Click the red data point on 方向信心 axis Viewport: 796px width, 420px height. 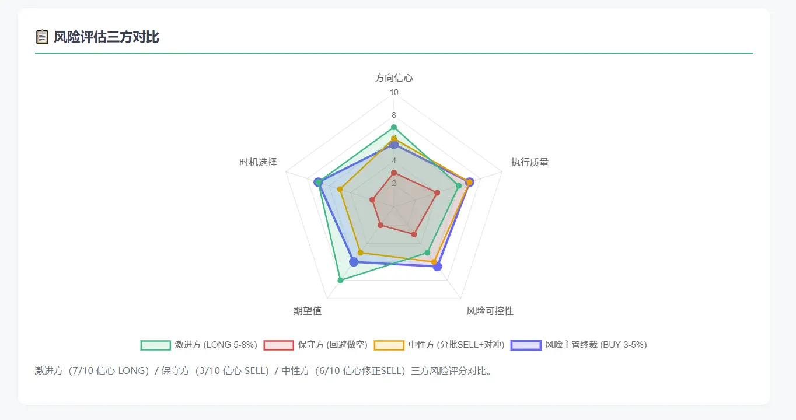pos(394,173)
